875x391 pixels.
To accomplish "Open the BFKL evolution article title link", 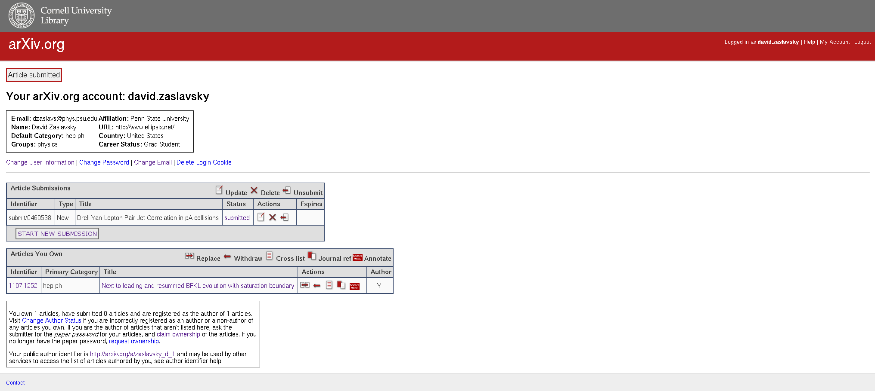I will click(x=198, y=286).
